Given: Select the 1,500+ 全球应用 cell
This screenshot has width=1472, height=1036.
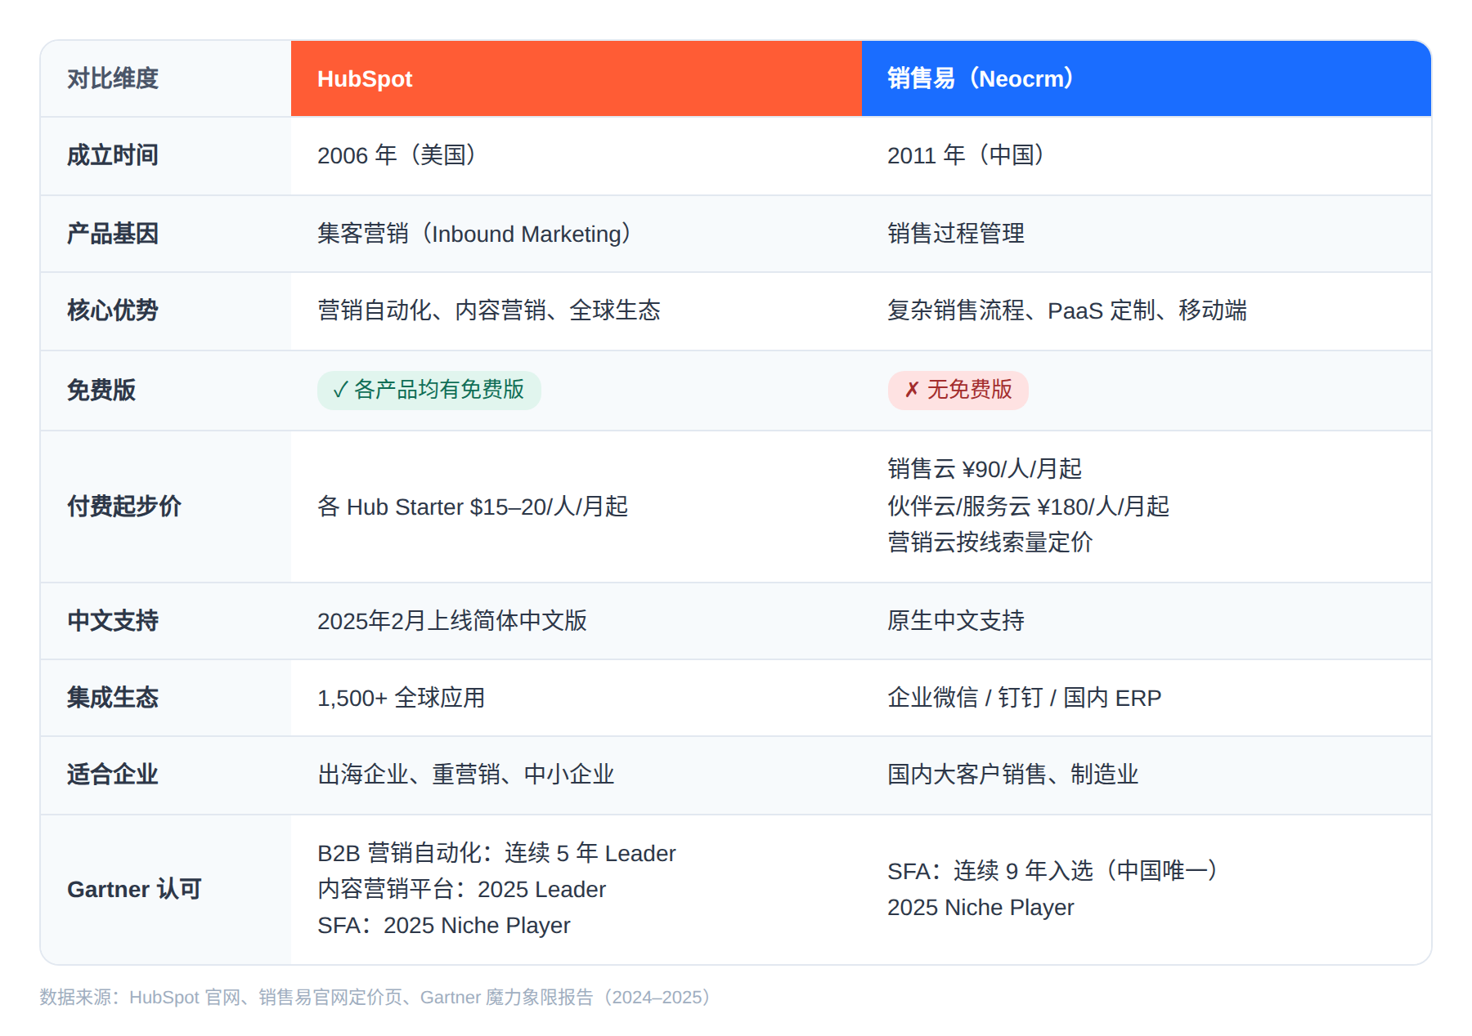Looking at the screenshot, I should pyautogui.click(x=577, y=698).
